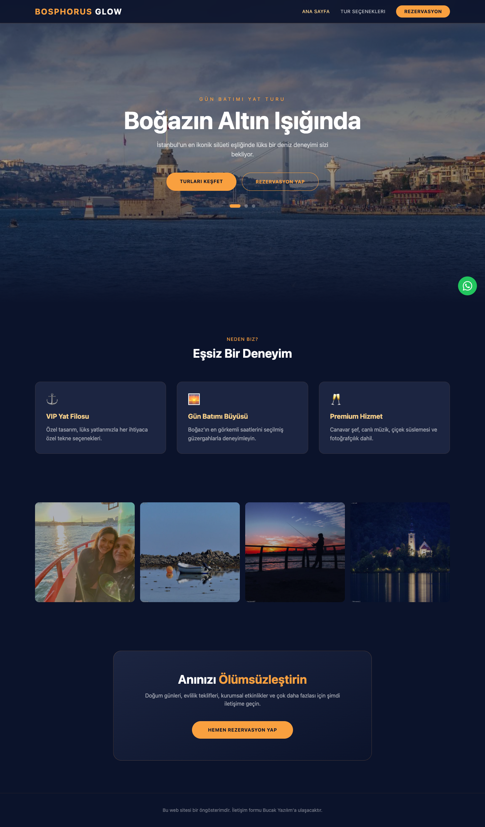Click the GÜN BATIMI YAT TURU tagline
The image size is (485, 827).
point(243,99)
